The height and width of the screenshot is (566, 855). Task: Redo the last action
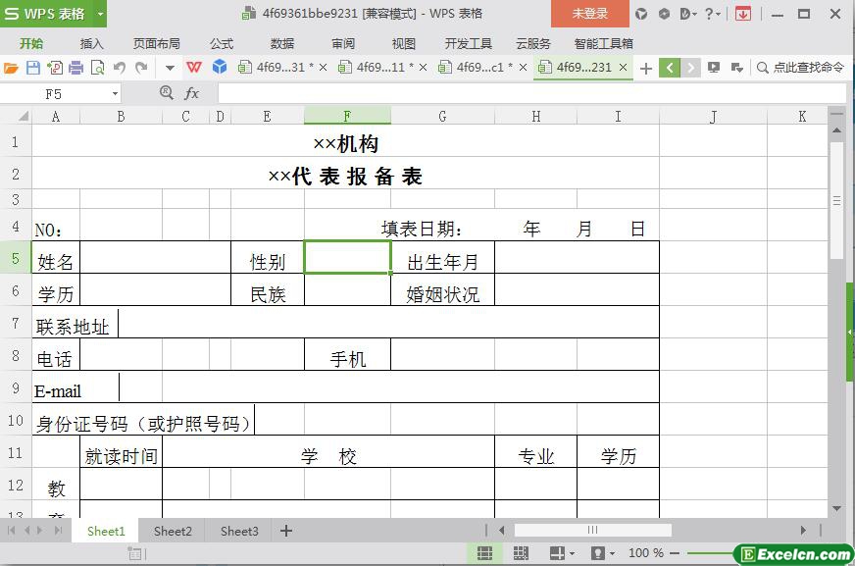coord(141,68)
